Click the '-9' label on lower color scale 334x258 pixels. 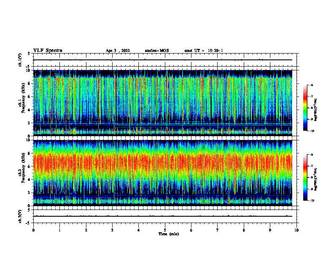311,189
